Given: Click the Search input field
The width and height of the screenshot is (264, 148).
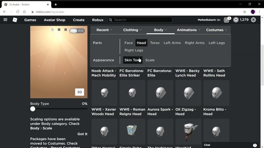Looking at the screenshot, I should pyautogui.click(x=140, y=20).
